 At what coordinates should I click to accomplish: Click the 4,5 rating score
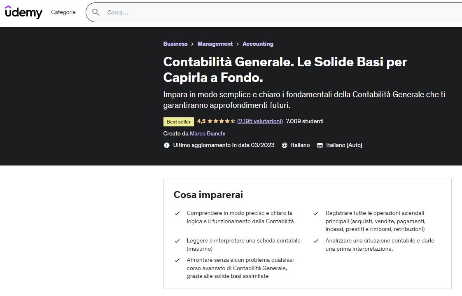[x=201, y=121]
